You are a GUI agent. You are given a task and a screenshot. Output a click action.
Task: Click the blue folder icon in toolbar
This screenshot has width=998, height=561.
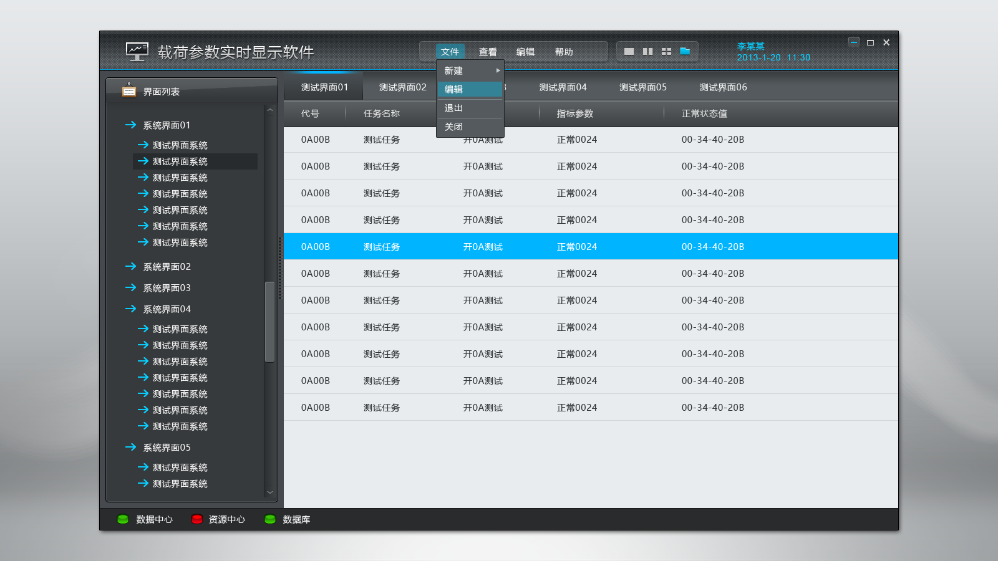tap(685, 51)
